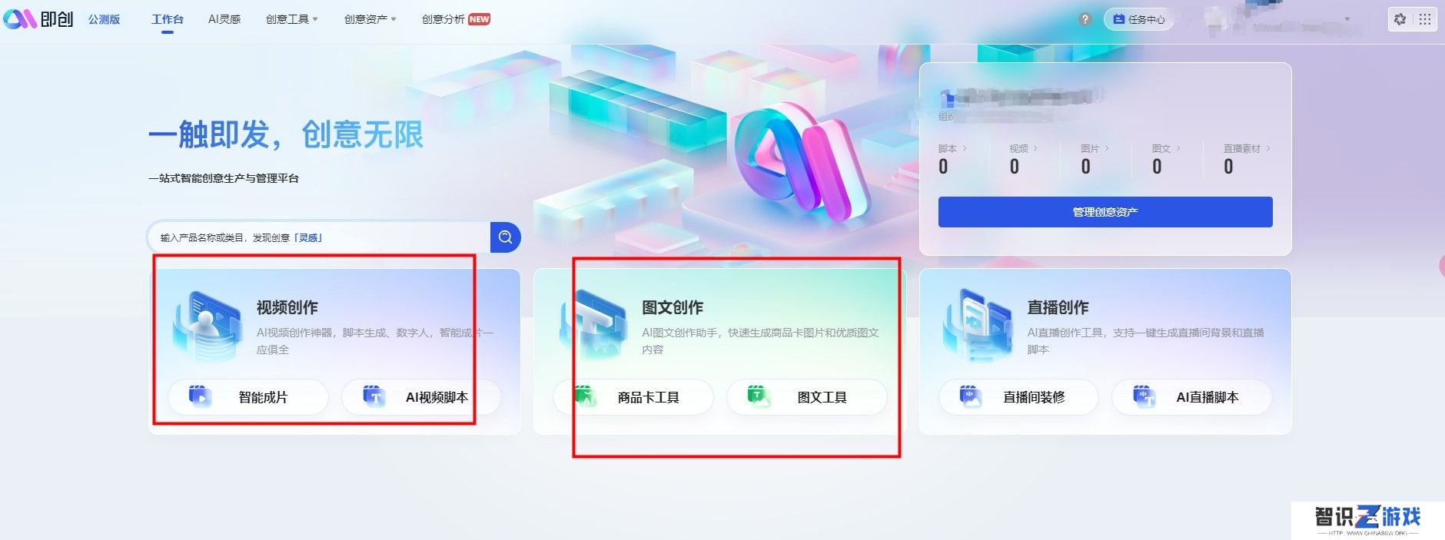Expand the 创意资产 dropdown menu
This screenshot has width=1445, height=540.
370,19
